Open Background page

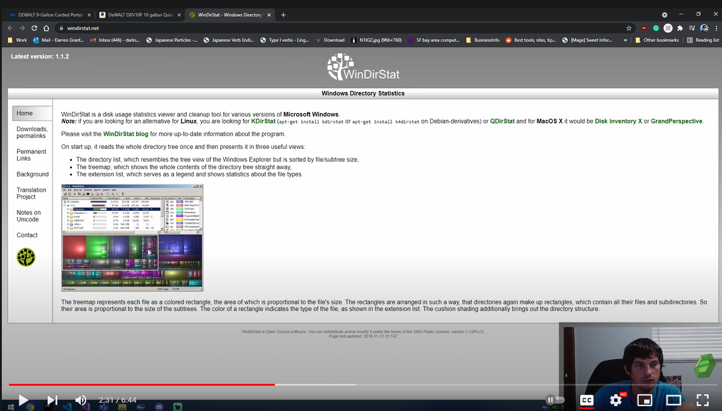[x=32, y=174]
